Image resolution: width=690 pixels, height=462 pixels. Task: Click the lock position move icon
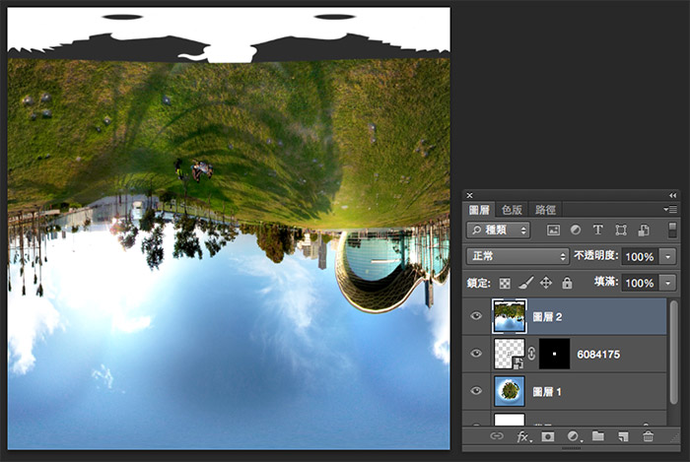coord(546,283)
